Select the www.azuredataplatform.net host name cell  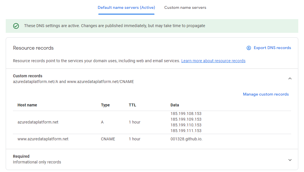[x=43, y=139]
